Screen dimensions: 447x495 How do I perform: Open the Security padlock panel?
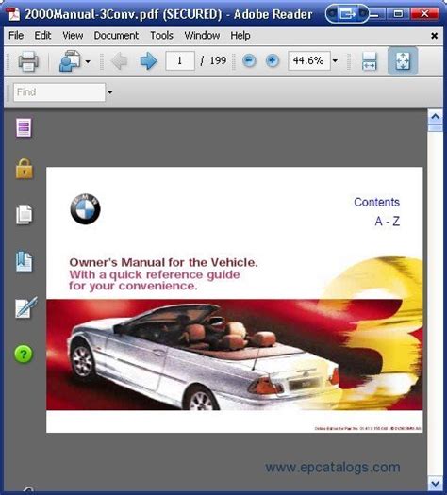pyautogui.click(x=25, y=169)
